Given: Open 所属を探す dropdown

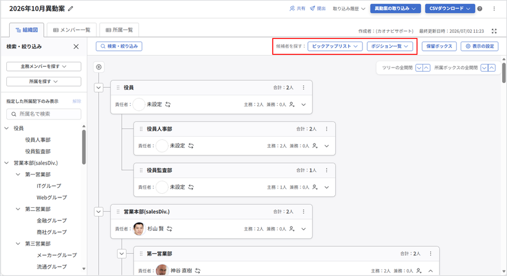Looking at the screenshot, I should coord(44,82).
